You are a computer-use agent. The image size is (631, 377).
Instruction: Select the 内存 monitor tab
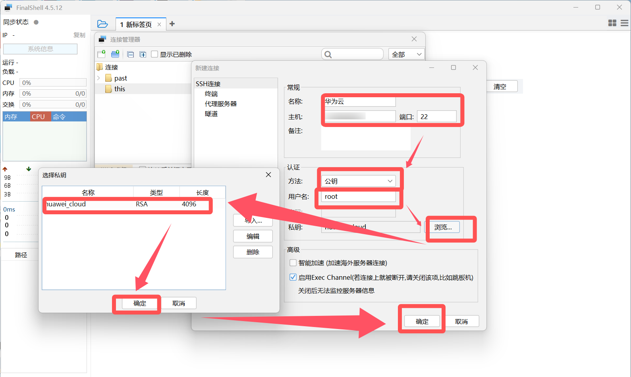pos(16,117)
